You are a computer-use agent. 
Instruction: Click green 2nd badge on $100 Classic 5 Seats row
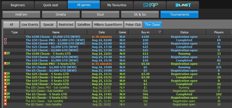point(8,53)
